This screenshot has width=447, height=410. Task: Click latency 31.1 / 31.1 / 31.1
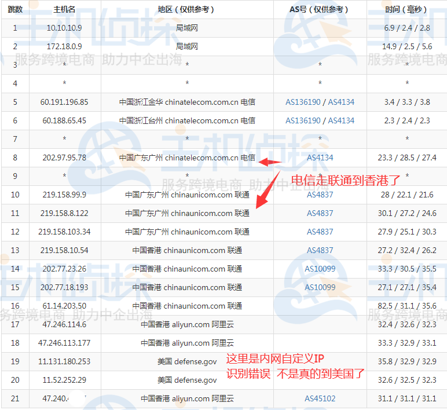click(x=407, y=398)
